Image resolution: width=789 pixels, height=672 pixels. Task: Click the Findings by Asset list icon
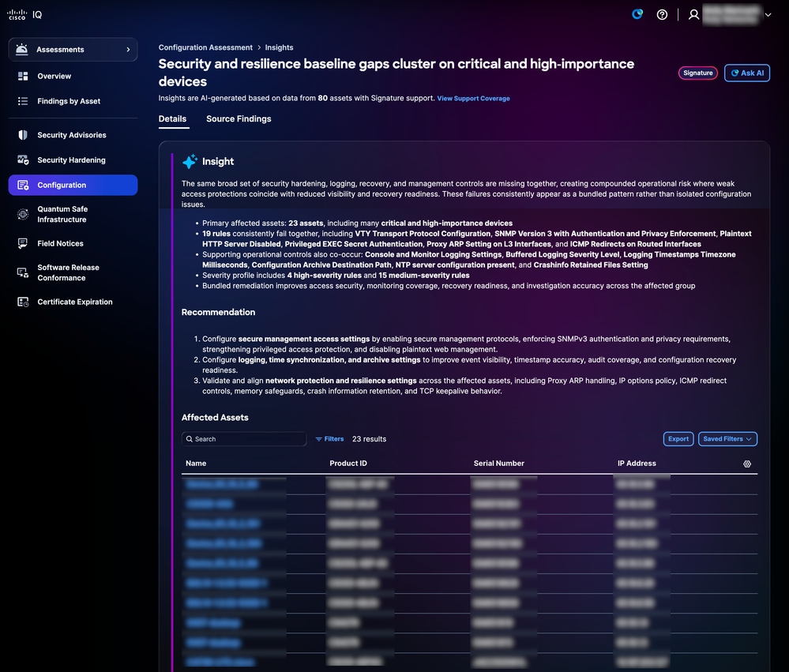pyautogui.click(x=23, y=101)
